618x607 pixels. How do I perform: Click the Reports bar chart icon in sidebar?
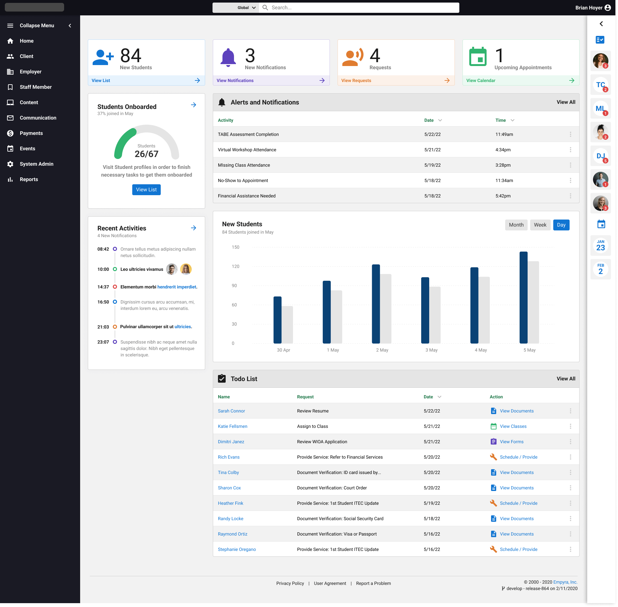(10, 179)
